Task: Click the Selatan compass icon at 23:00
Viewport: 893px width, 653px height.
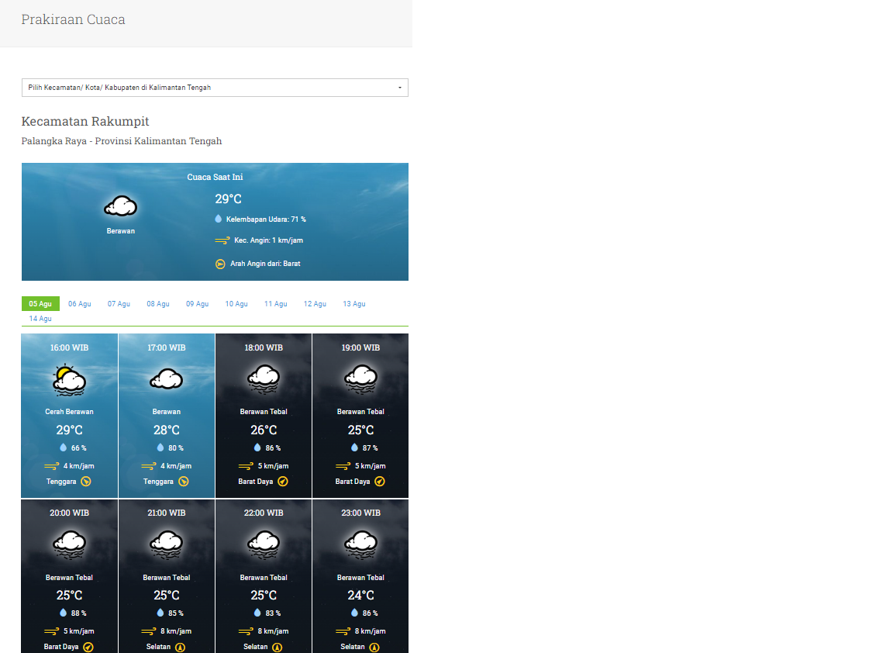Action: 374,647
